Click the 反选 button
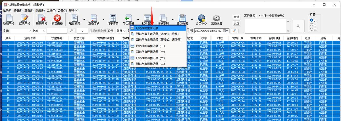This screenshot has height=121, width=341. point(236,23)
